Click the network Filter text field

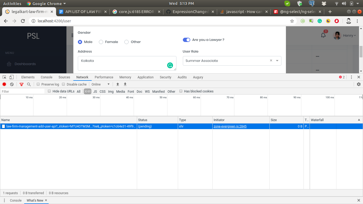pos(23,91)
